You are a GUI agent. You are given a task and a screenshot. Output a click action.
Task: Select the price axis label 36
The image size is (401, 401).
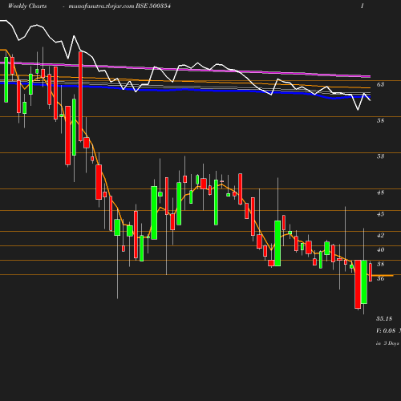tap(380, 279)
